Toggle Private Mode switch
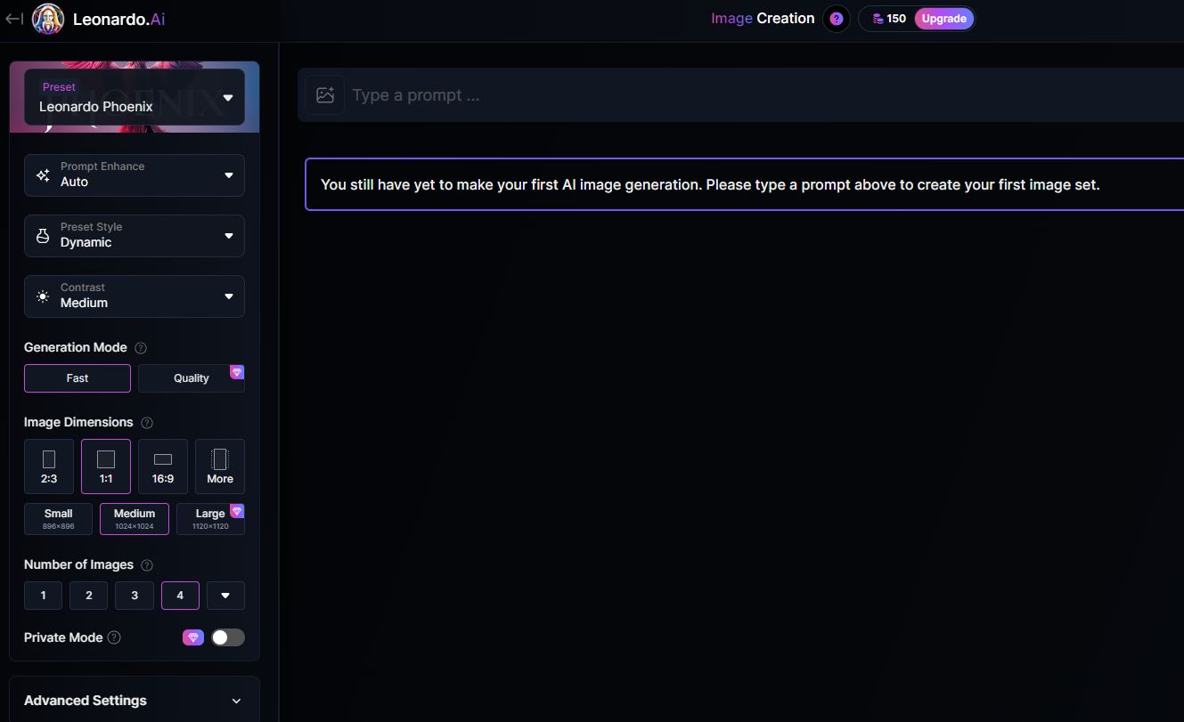The image size is (1184, 722). pyautogui.click(x=227, y=637)
